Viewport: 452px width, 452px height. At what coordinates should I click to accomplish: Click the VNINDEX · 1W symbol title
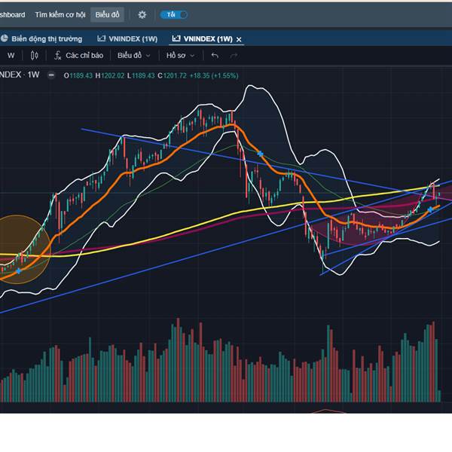point(19,75)
